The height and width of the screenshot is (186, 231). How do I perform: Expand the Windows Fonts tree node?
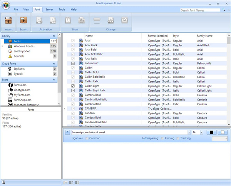coord(3,46)
